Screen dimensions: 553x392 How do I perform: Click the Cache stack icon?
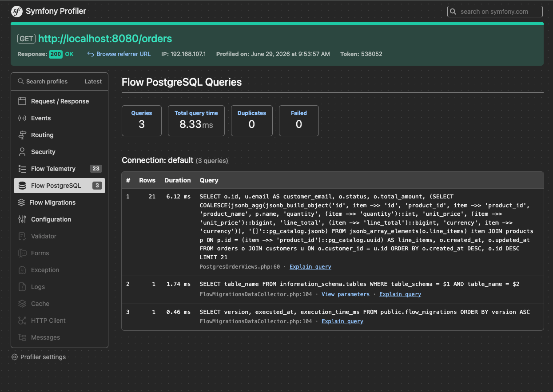pos(22,304)
